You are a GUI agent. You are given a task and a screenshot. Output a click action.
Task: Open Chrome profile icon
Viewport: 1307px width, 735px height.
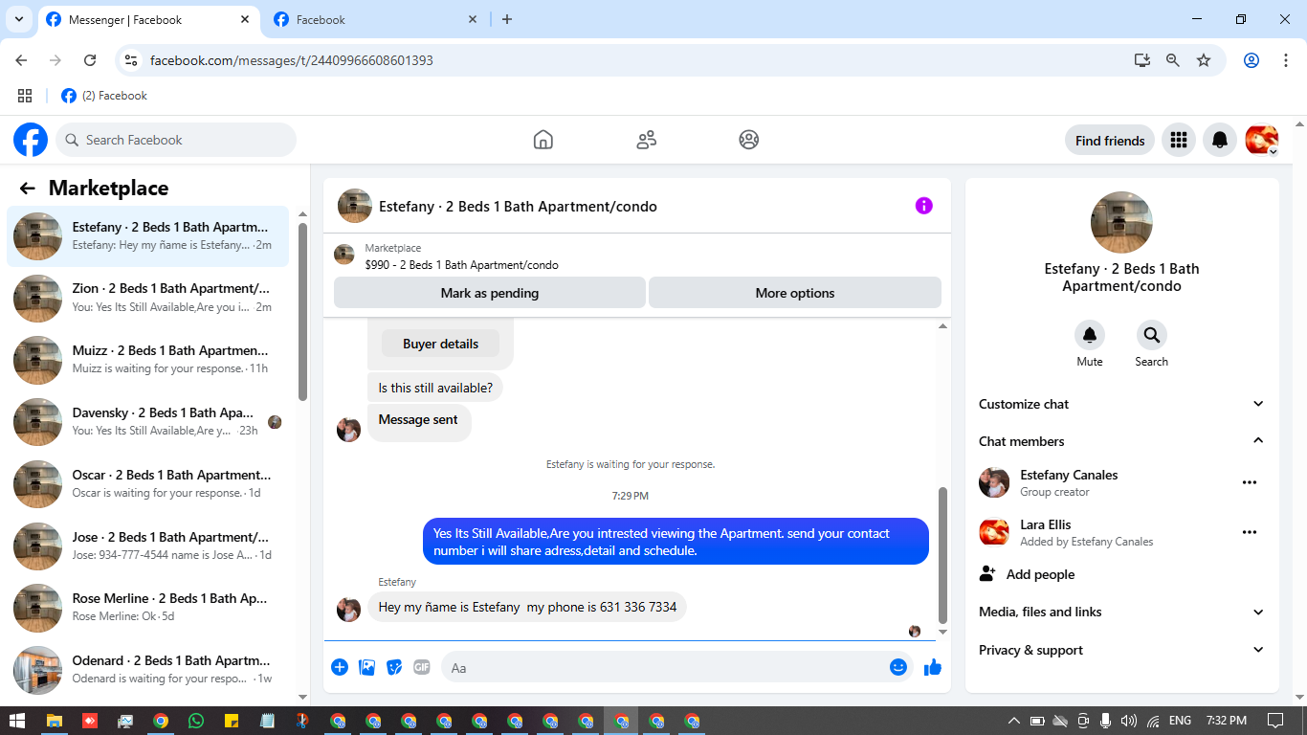click(1252, 60)
